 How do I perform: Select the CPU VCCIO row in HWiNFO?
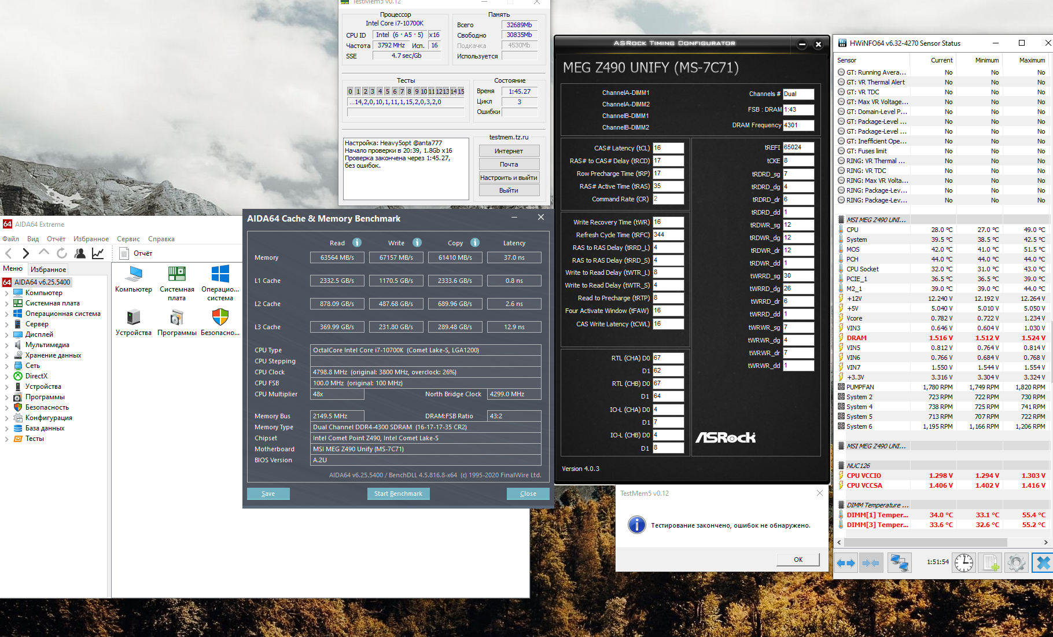click(x=942, y=476)
